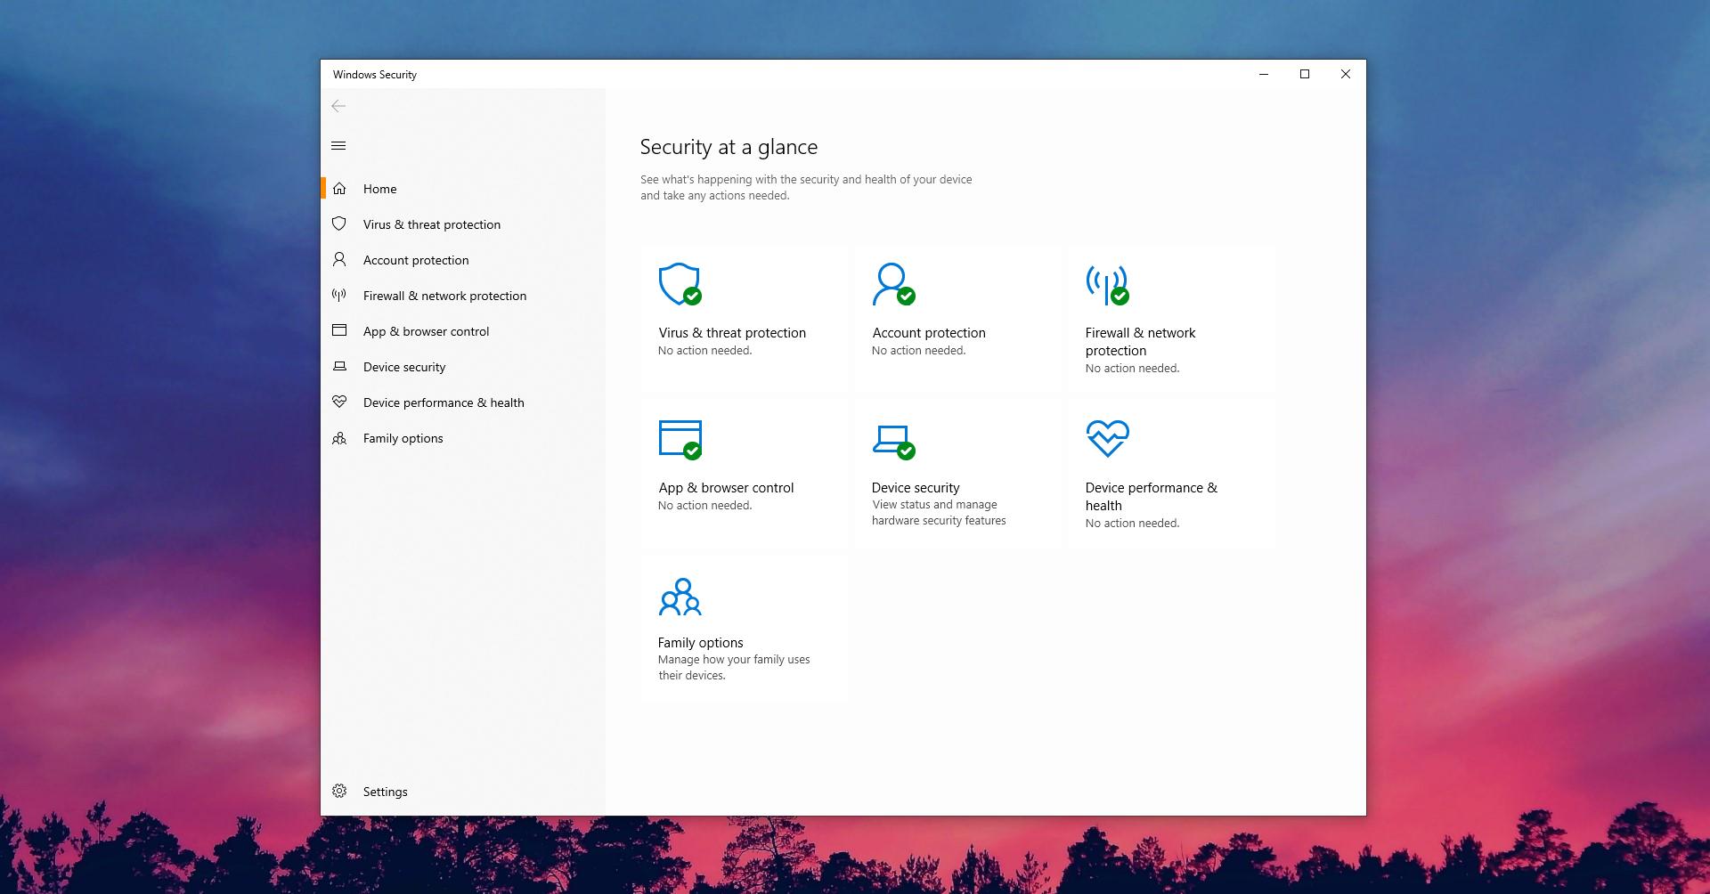Click the heart icon for Device performance sidebar
Viewport: 1710px width, 894px height.
pos(339,402)
